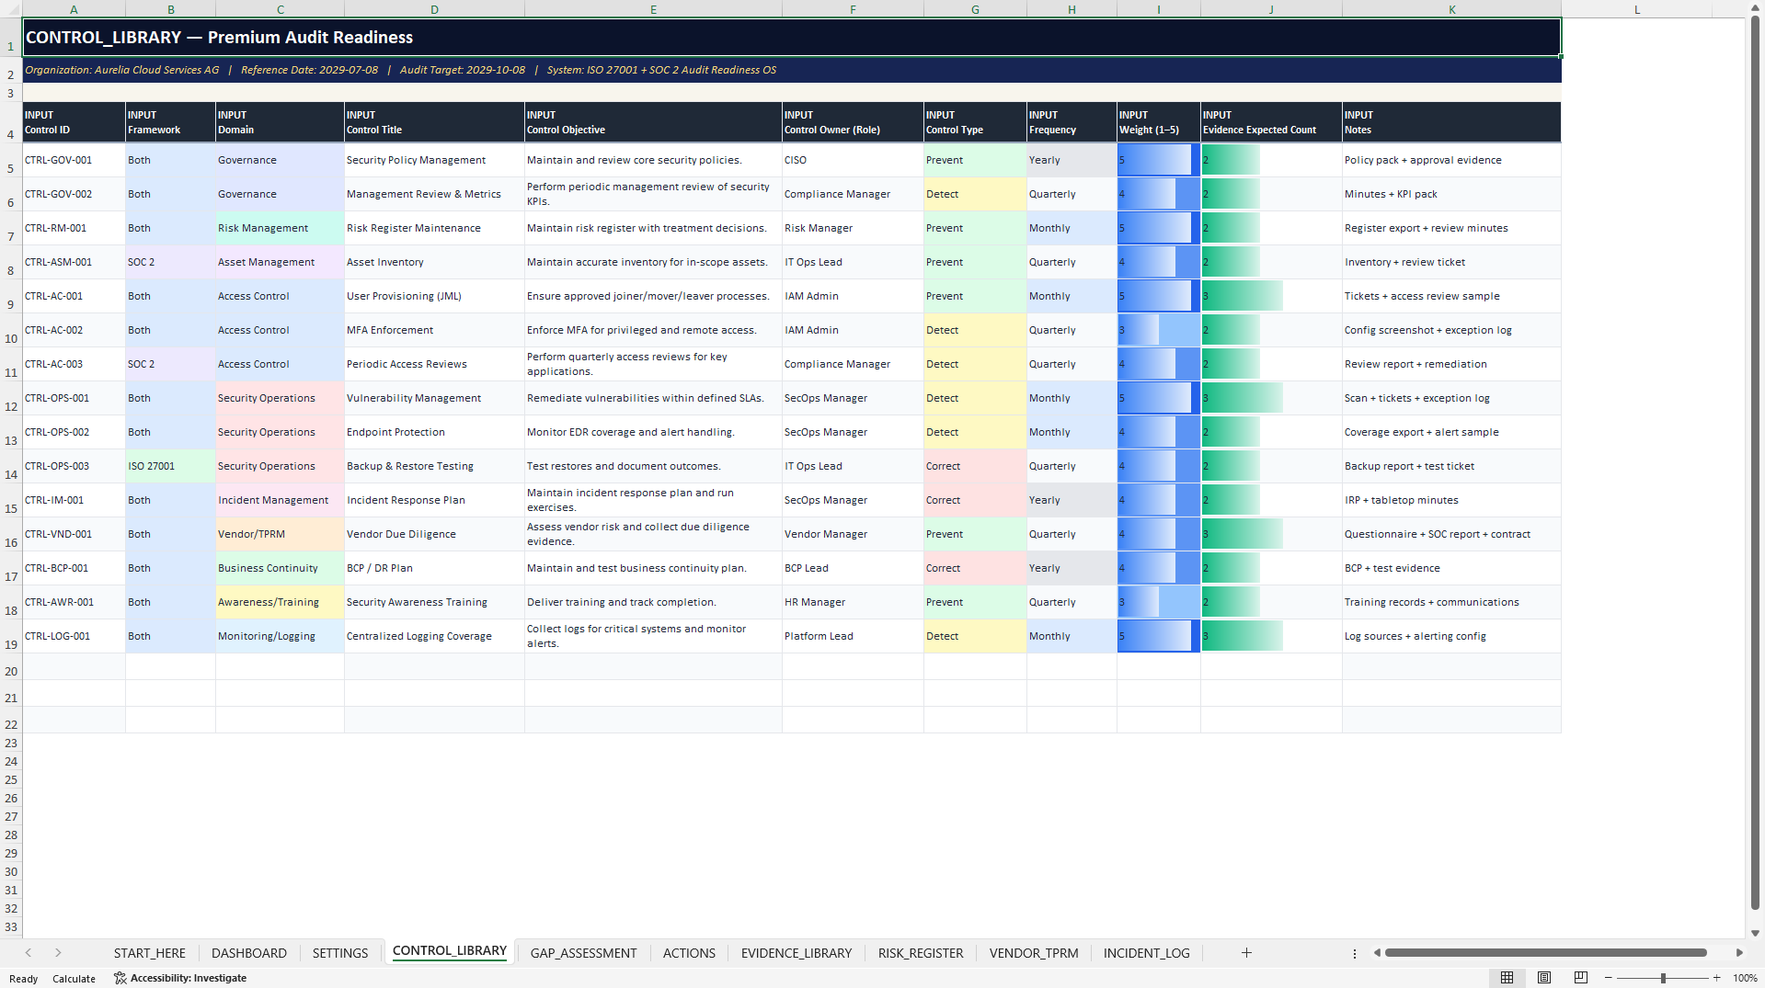Viewport: 1765px width, 988px height.
Task: Switch to Page Break Preview icon
Action: pyautogui.click(x=1581, y=978)
